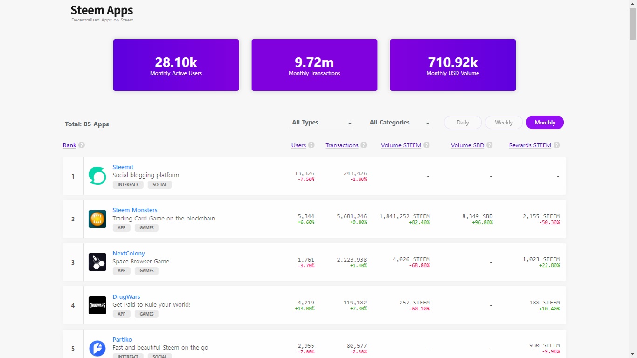637x358 pixels.
Task: Click scrollbar up arrow at top
Action: [x=633, y=4]
